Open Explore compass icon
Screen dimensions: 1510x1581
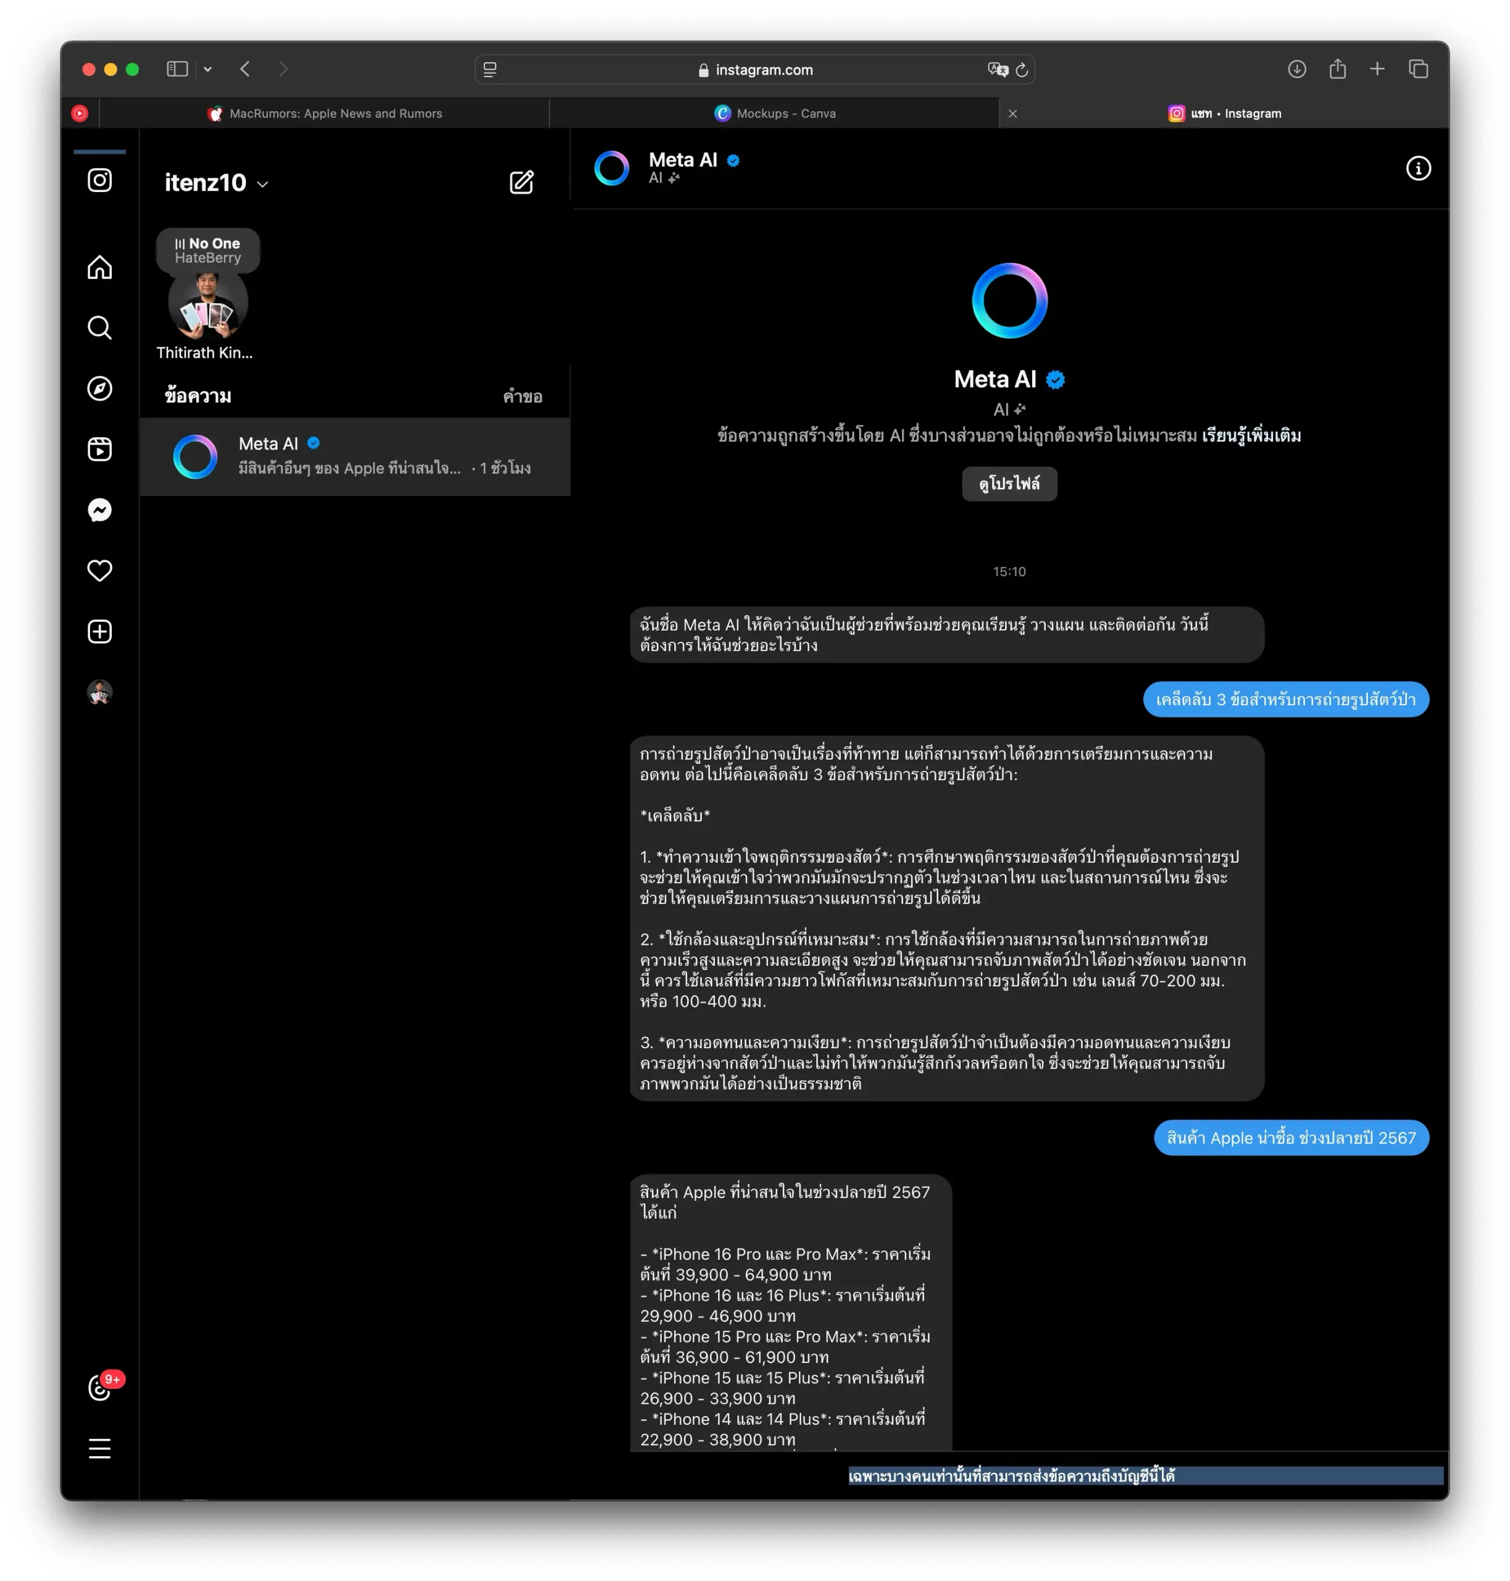click(99, 388)
